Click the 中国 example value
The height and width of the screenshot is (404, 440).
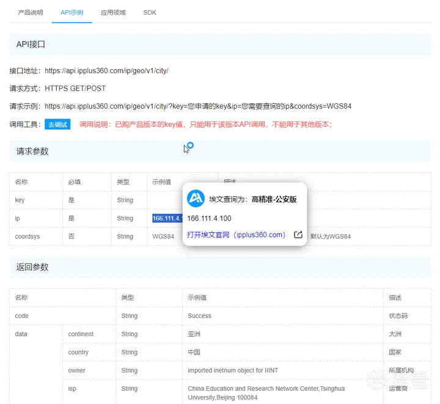coord(194,353)
